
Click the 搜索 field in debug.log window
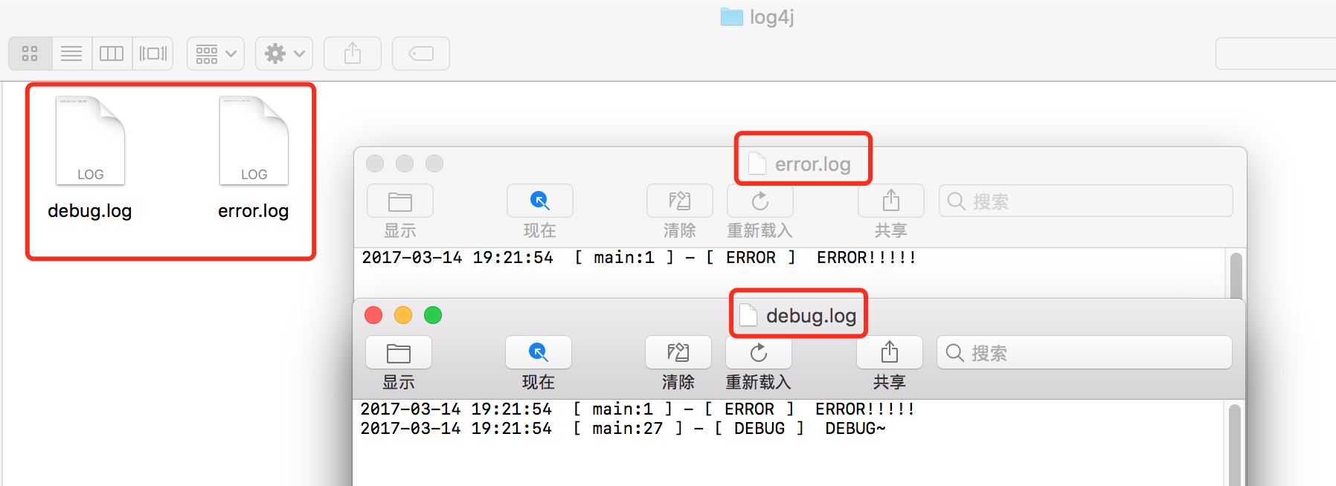(x=1085, y=353)
